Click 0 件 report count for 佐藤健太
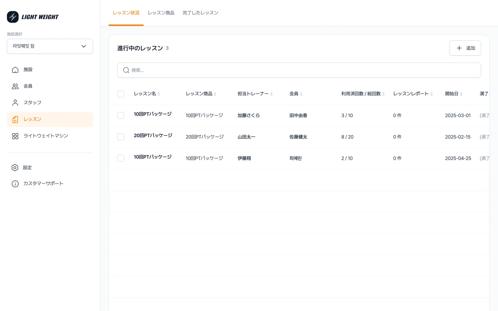The image size is (498, 311). coord(397,137)
